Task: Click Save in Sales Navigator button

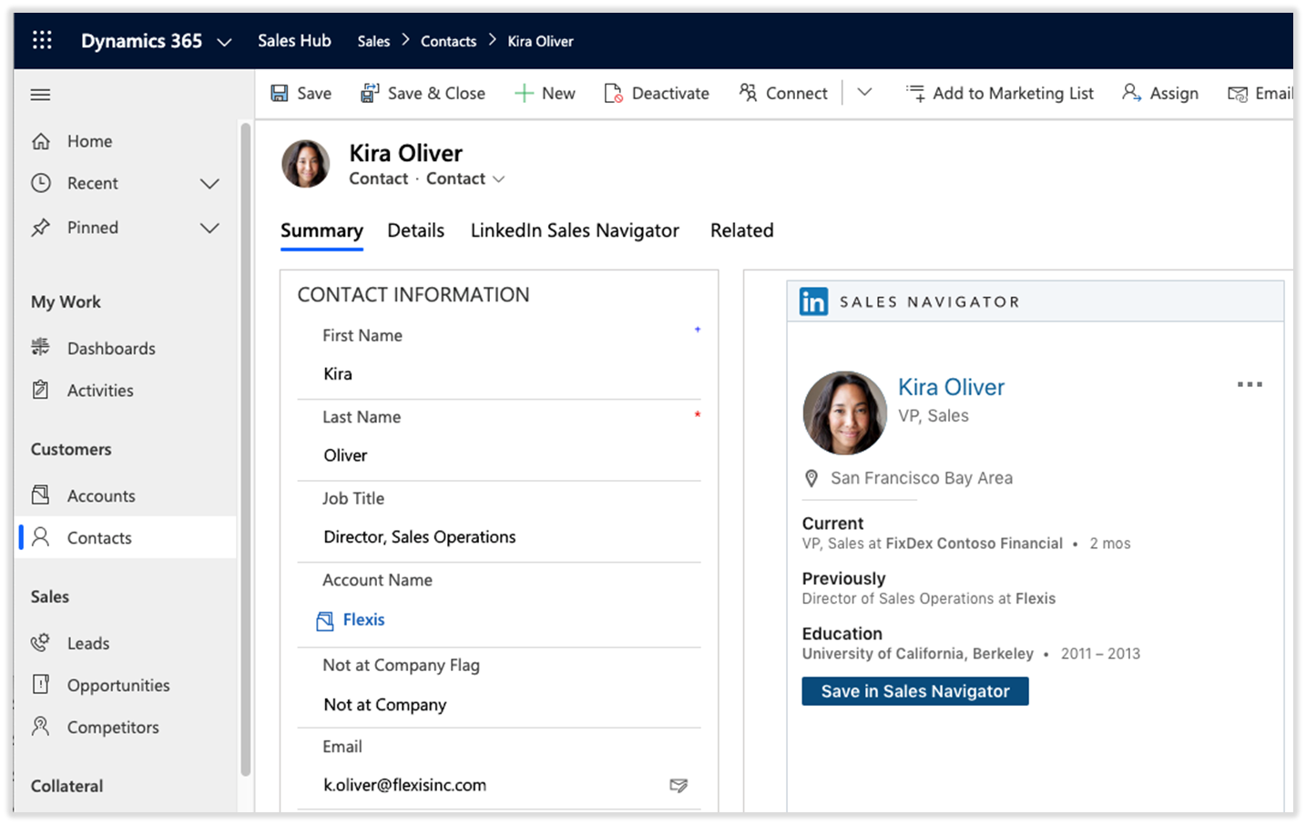Action: (915, 691)
